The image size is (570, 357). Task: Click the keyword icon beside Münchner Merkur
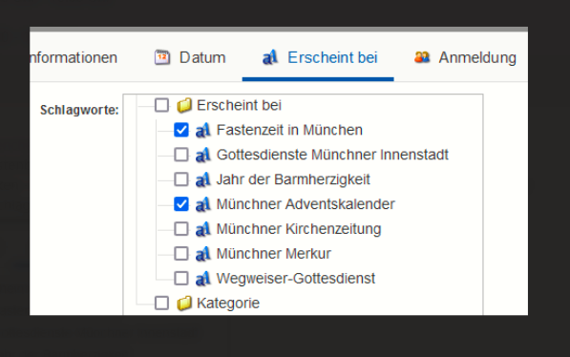point(202,254)
